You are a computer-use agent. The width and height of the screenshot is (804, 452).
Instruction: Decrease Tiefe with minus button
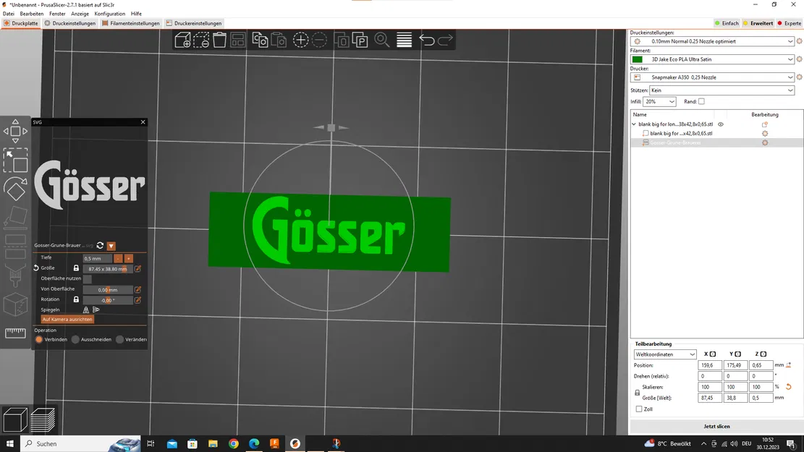[119, 258]
